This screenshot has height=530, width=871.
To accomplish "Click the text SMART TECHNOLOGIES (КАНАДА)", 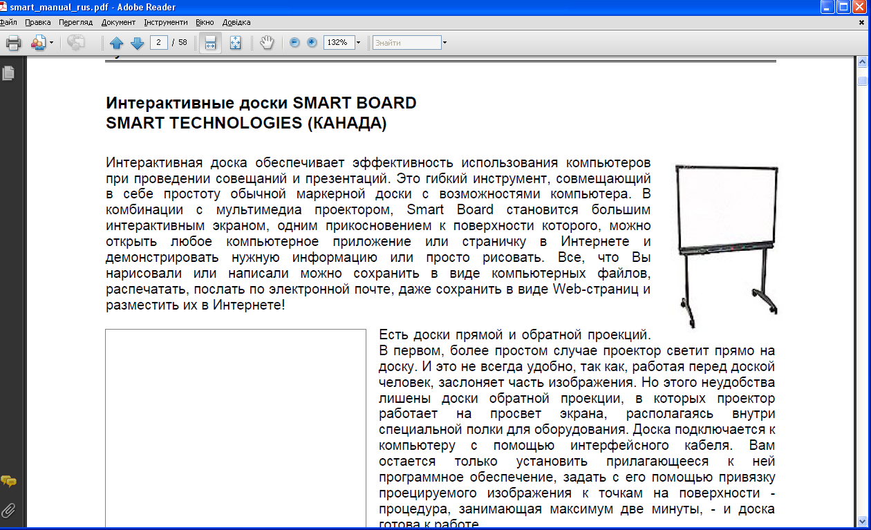I will pos(246,124).
